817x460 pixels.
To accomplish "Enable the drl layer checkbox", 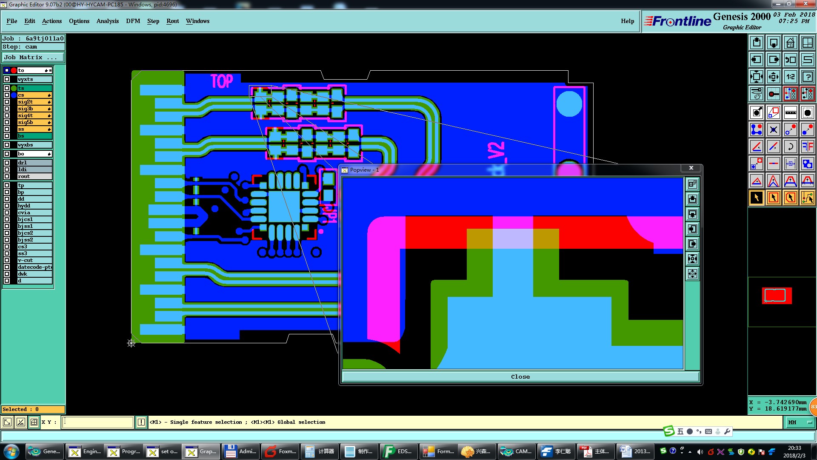I will point(7,163).
